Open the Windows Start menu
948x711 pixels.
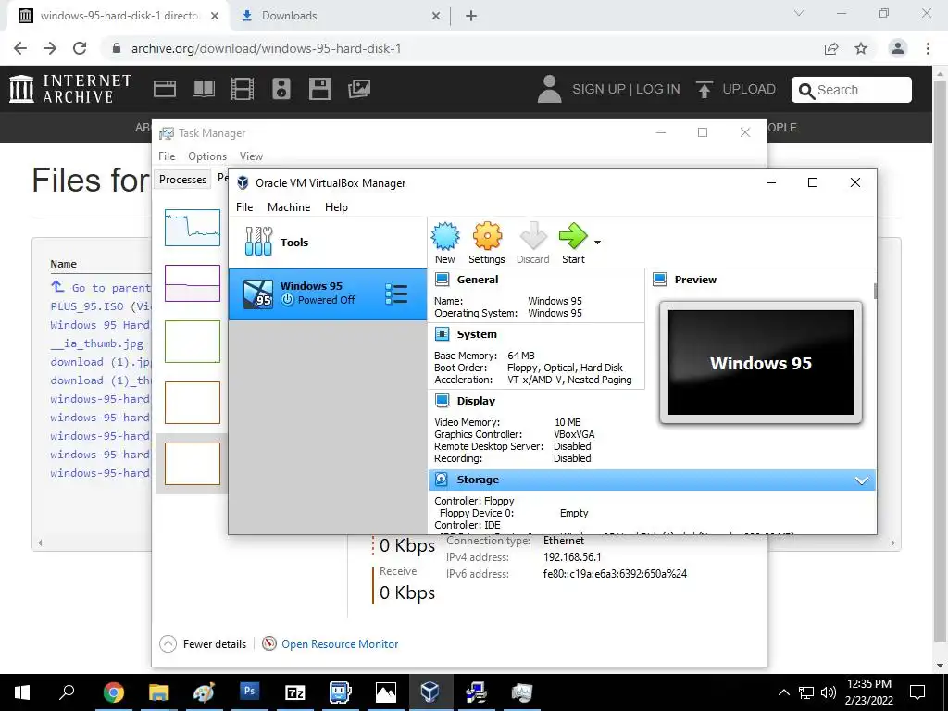[22, 692]
